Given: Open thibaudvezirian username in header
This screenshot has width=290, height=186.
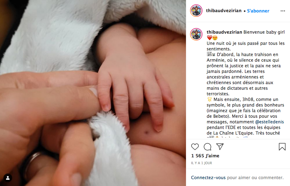Looking at the screenshot, I should click(224, 11).
